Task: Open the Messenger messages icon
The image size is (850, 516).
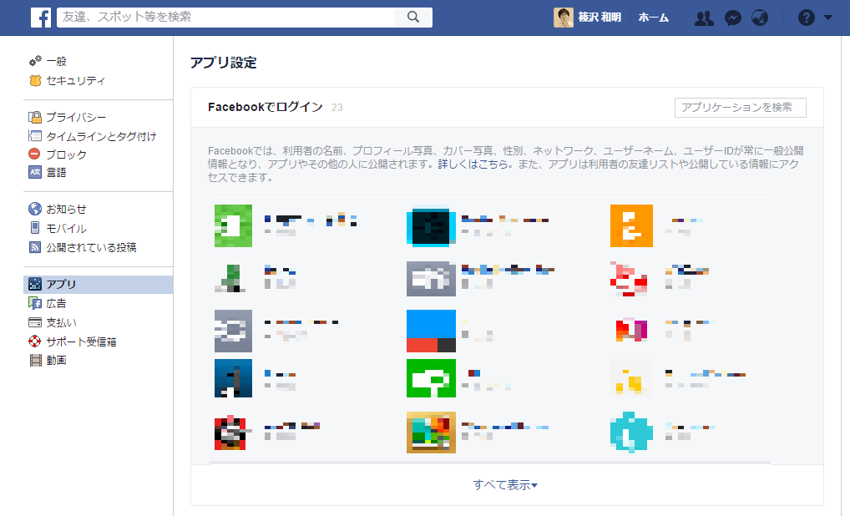Action: pos(733,18)
